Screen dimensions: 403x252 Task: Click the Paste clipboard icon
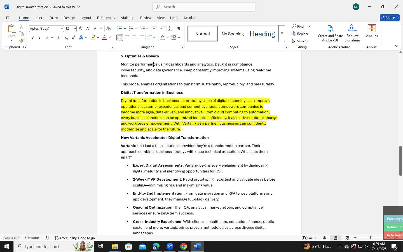(11, 29)
